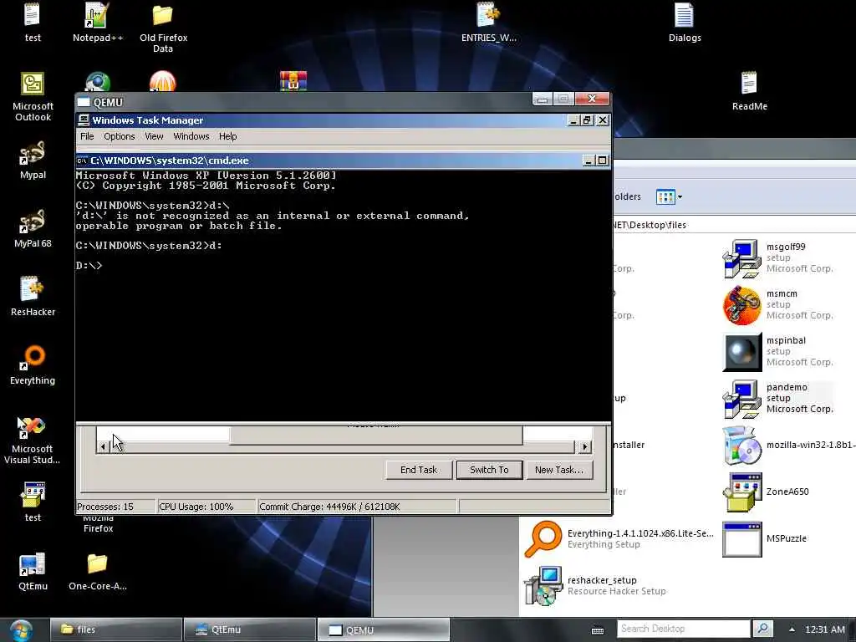This screenshot has height=642, width=856.
Task: Open the test program icon above QtEmu
Action: 33,502
